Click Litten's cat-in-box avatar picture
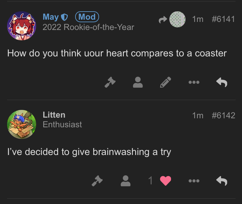The image size is (242, 204). [x=22, y=124]
